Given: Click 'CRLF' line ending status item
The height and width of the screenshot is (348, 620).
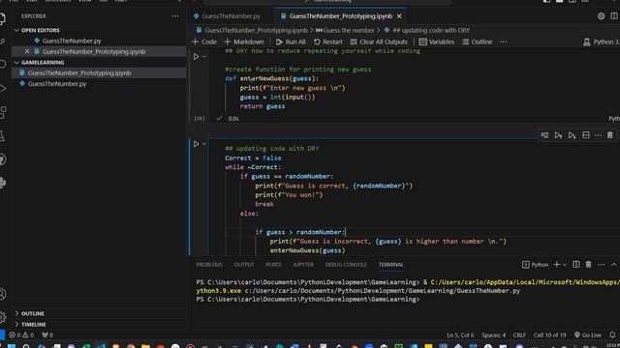Looking at the screenshot, I should coord(519,335).
